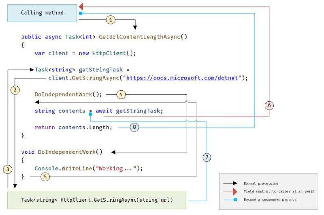Select the client.GetStringAsync call text
Screen dimensions: 324x215
(84, 78)
